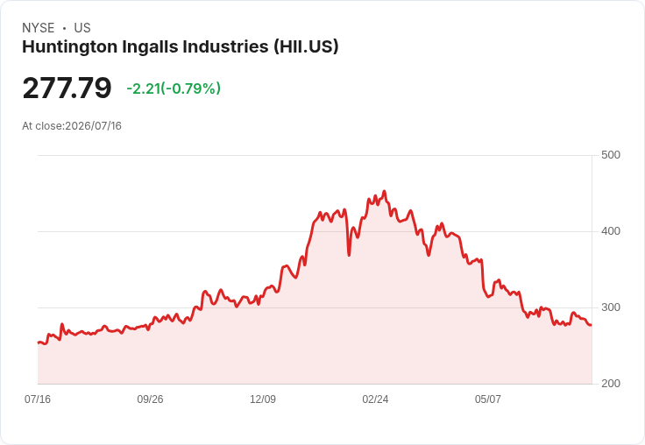Select the NYSE exchange label
The width and height of the screenshot is (645, 445).
point(39,28)
